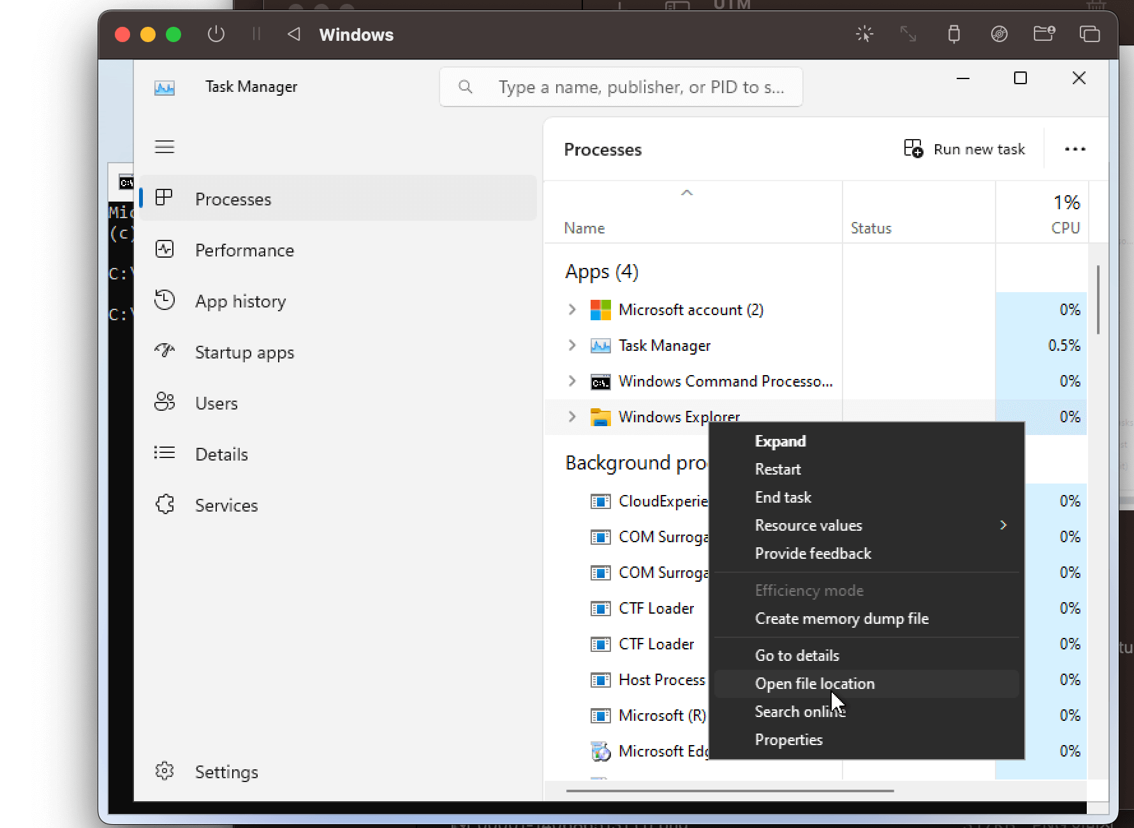
Task: Click the Command Prompt window icon behind
Action: tap(126, 182)
